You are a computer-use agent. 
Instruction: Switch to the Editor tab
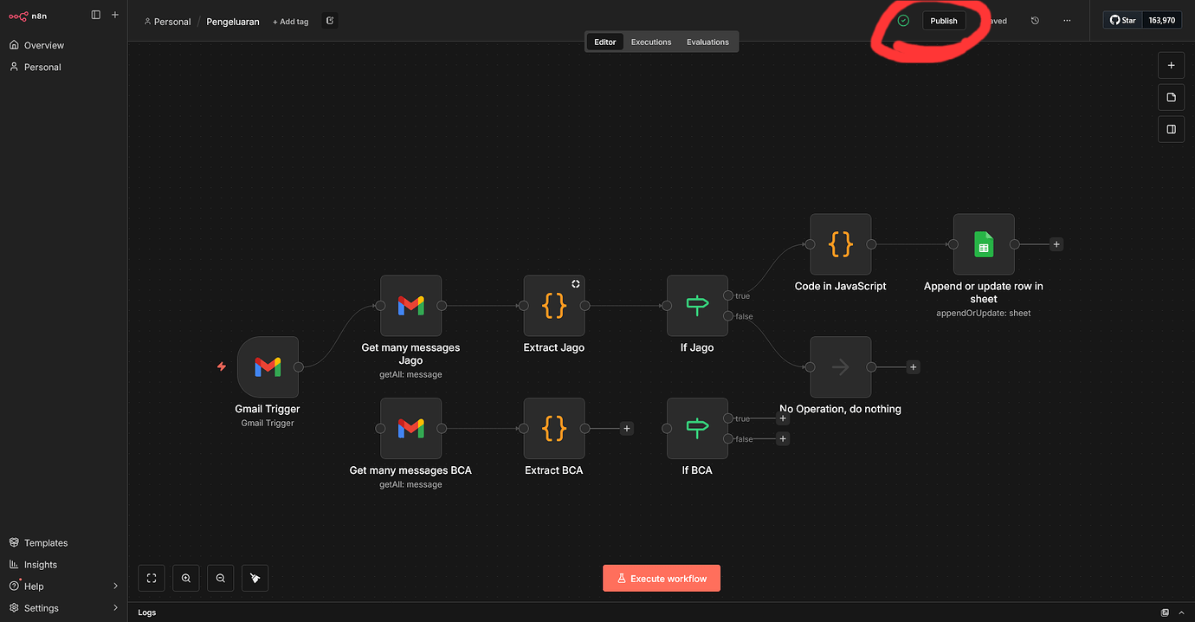pos(605,42)
